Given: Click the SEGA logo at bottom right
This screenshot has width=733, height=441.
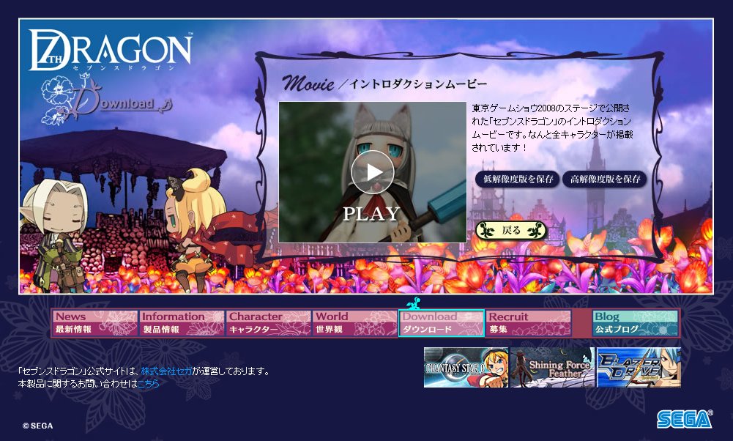Looking at the screenshot, I should coord(684,419).
